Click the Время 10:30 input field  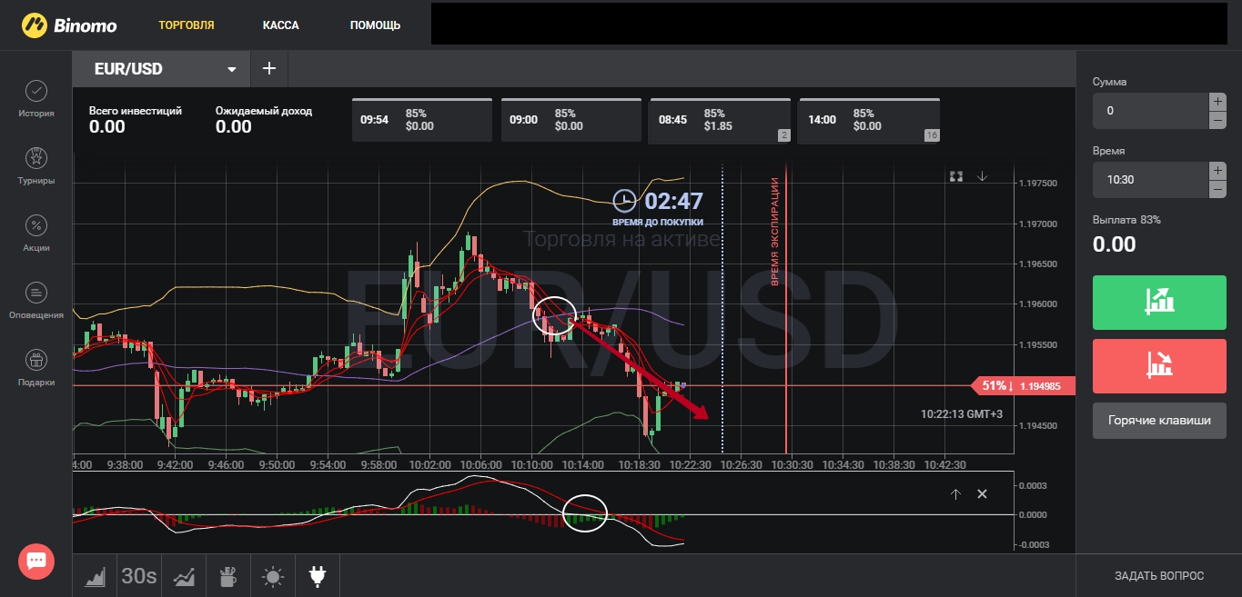(x=1150, y=180)
